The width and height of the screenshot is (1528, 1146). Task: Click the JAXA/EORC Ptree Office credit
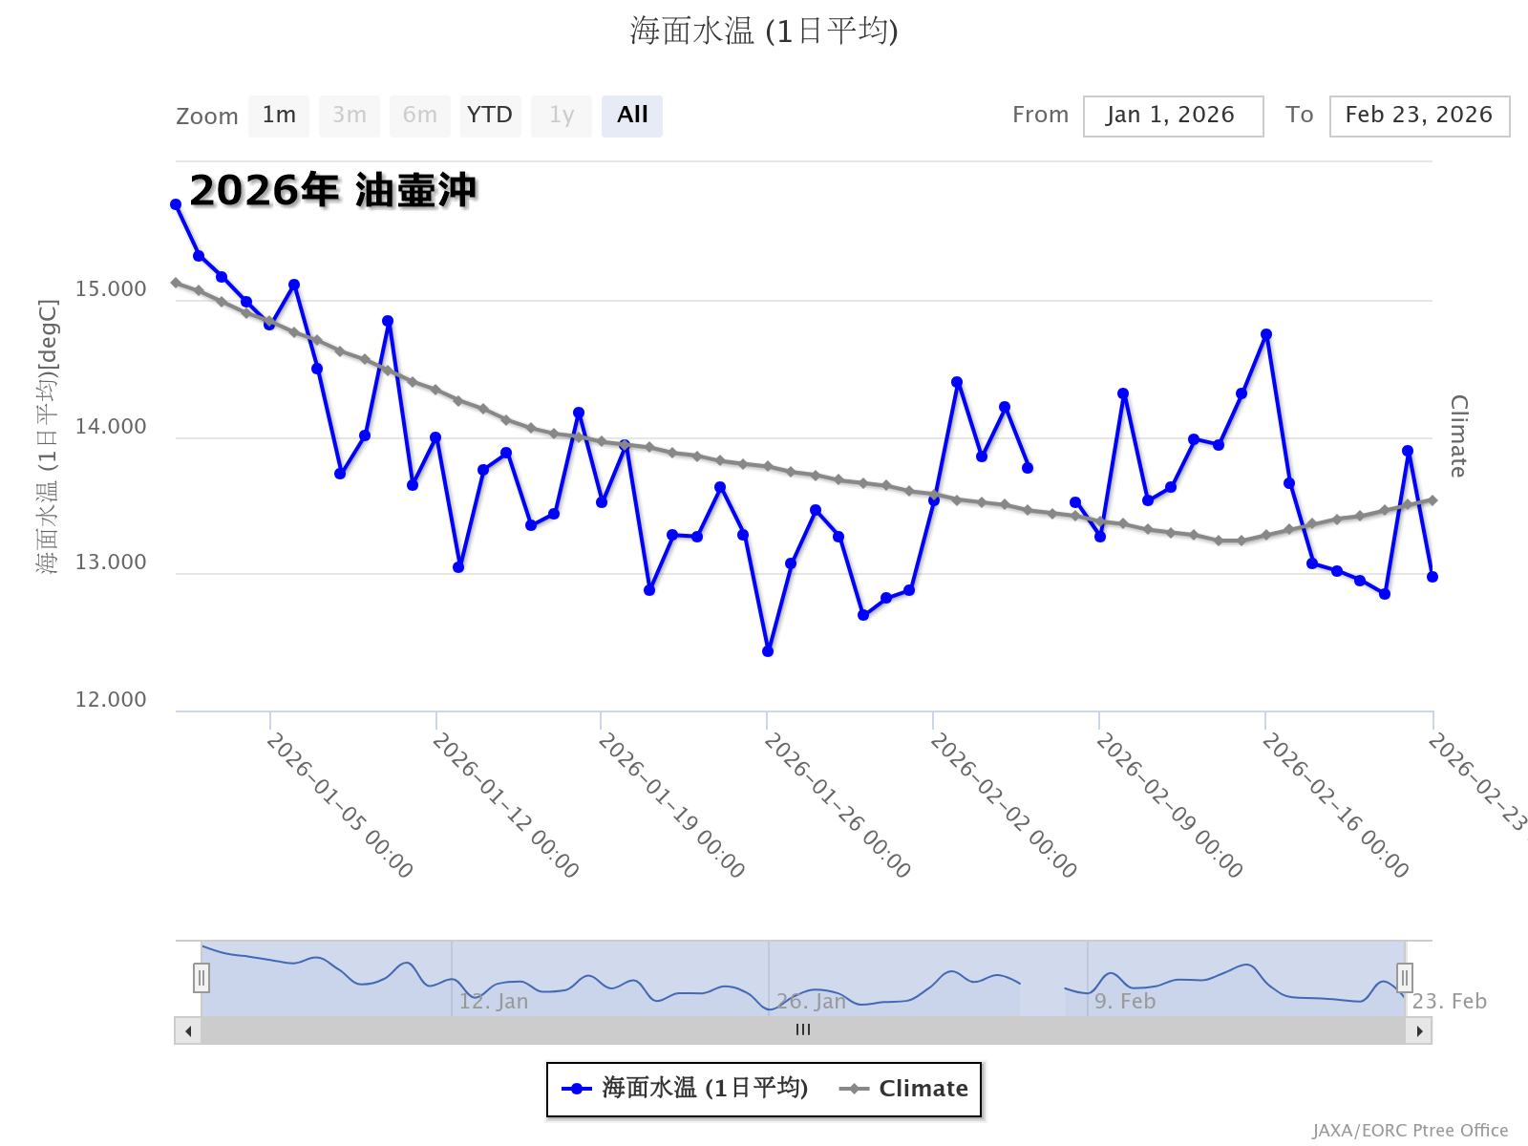pos(1410,1131)
